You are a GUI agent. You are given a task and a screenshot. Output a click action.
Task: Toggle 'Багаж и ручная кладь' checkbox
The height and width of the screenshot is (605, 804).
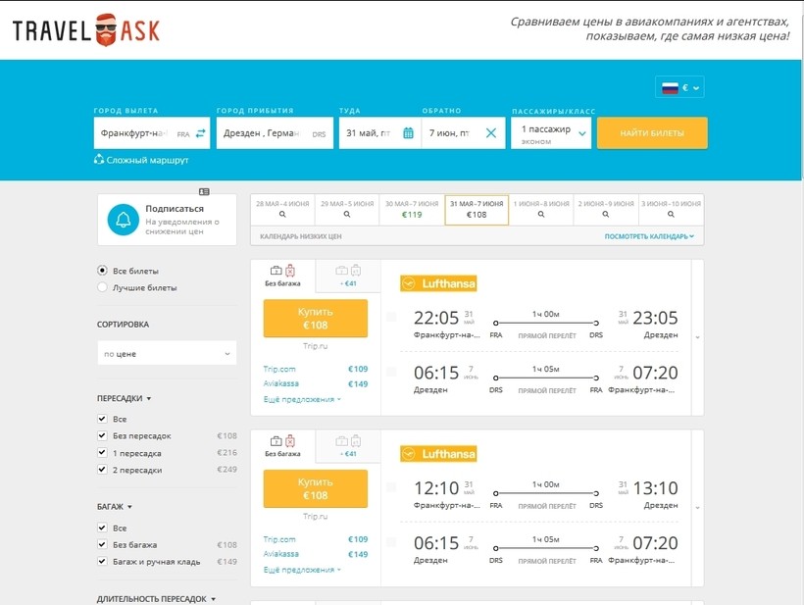(102, 562)
